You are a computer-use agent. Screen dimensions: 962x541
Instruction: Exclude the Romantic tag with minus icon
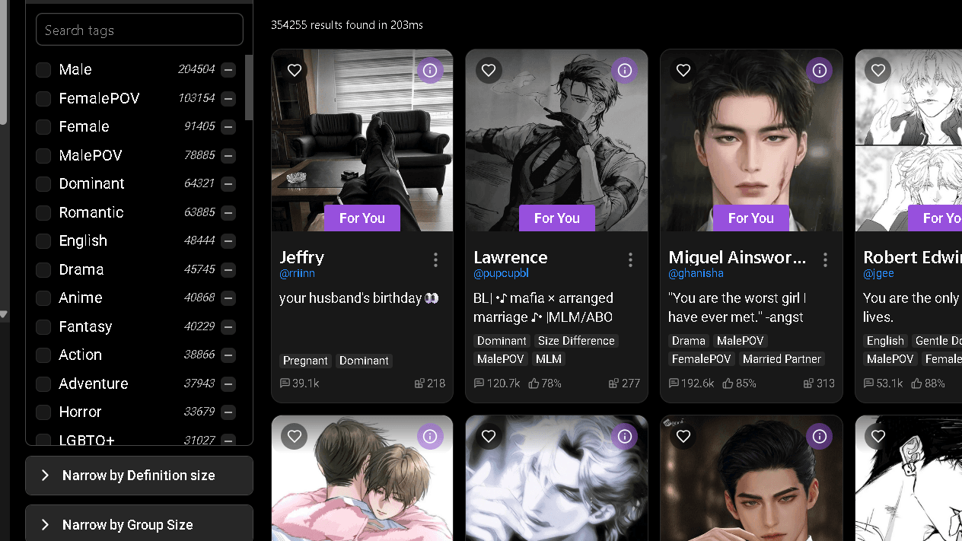pyautogui.click(x=228, y=213)
